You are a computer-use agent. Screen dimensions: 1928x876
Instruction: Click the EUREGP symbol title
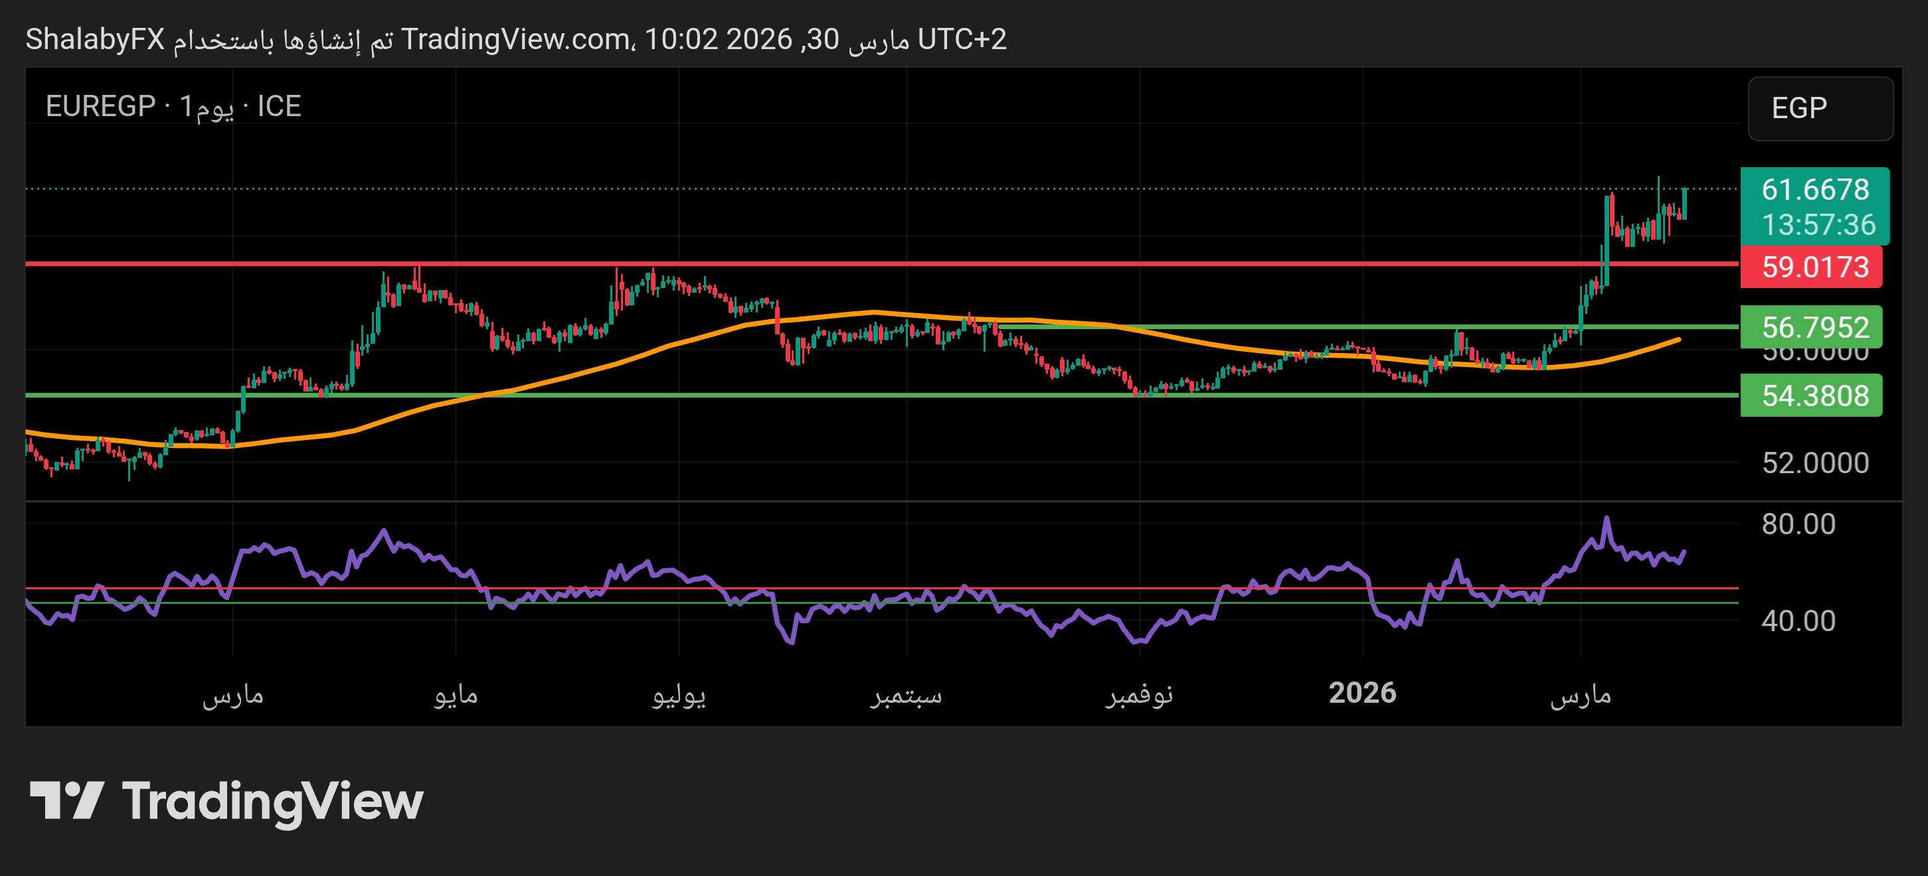click(x=100, y=106)
